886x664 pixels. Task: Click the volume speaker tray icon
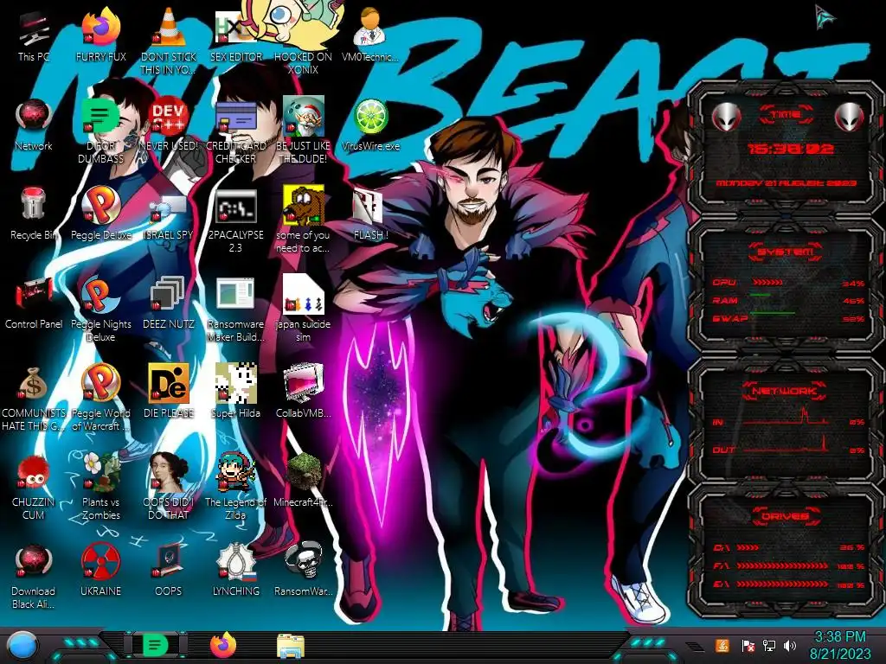point(790,646)
